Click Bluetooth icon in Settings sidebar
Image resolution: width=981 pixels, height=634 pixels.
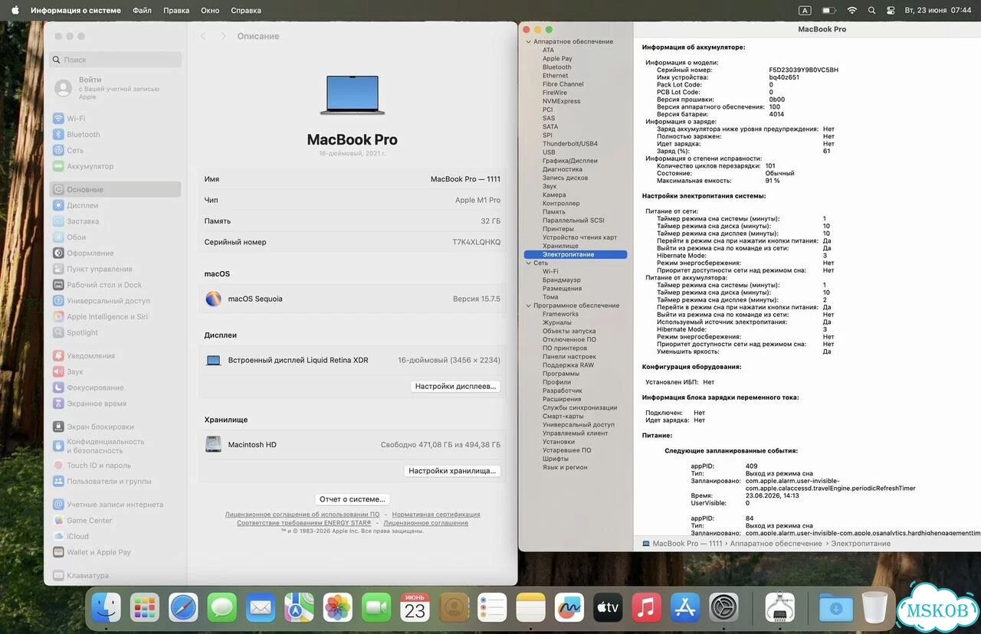[58, 135]
